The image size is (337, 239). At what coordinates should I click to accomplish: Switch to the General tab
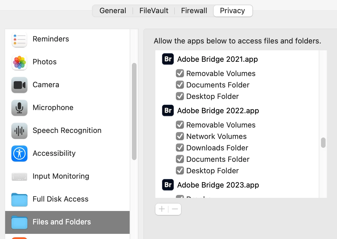tap(113, 11)
